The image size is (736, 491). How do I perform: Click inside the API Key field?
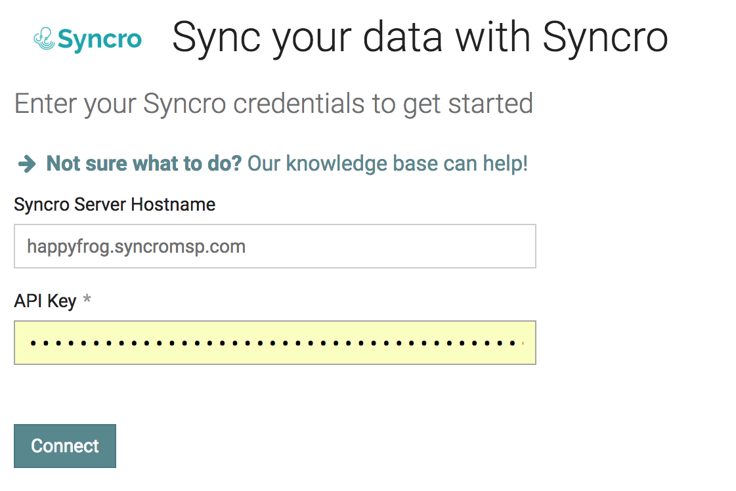274,342
